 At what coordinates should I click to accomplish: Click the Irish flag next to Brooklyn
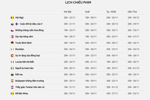click(12, 49)
